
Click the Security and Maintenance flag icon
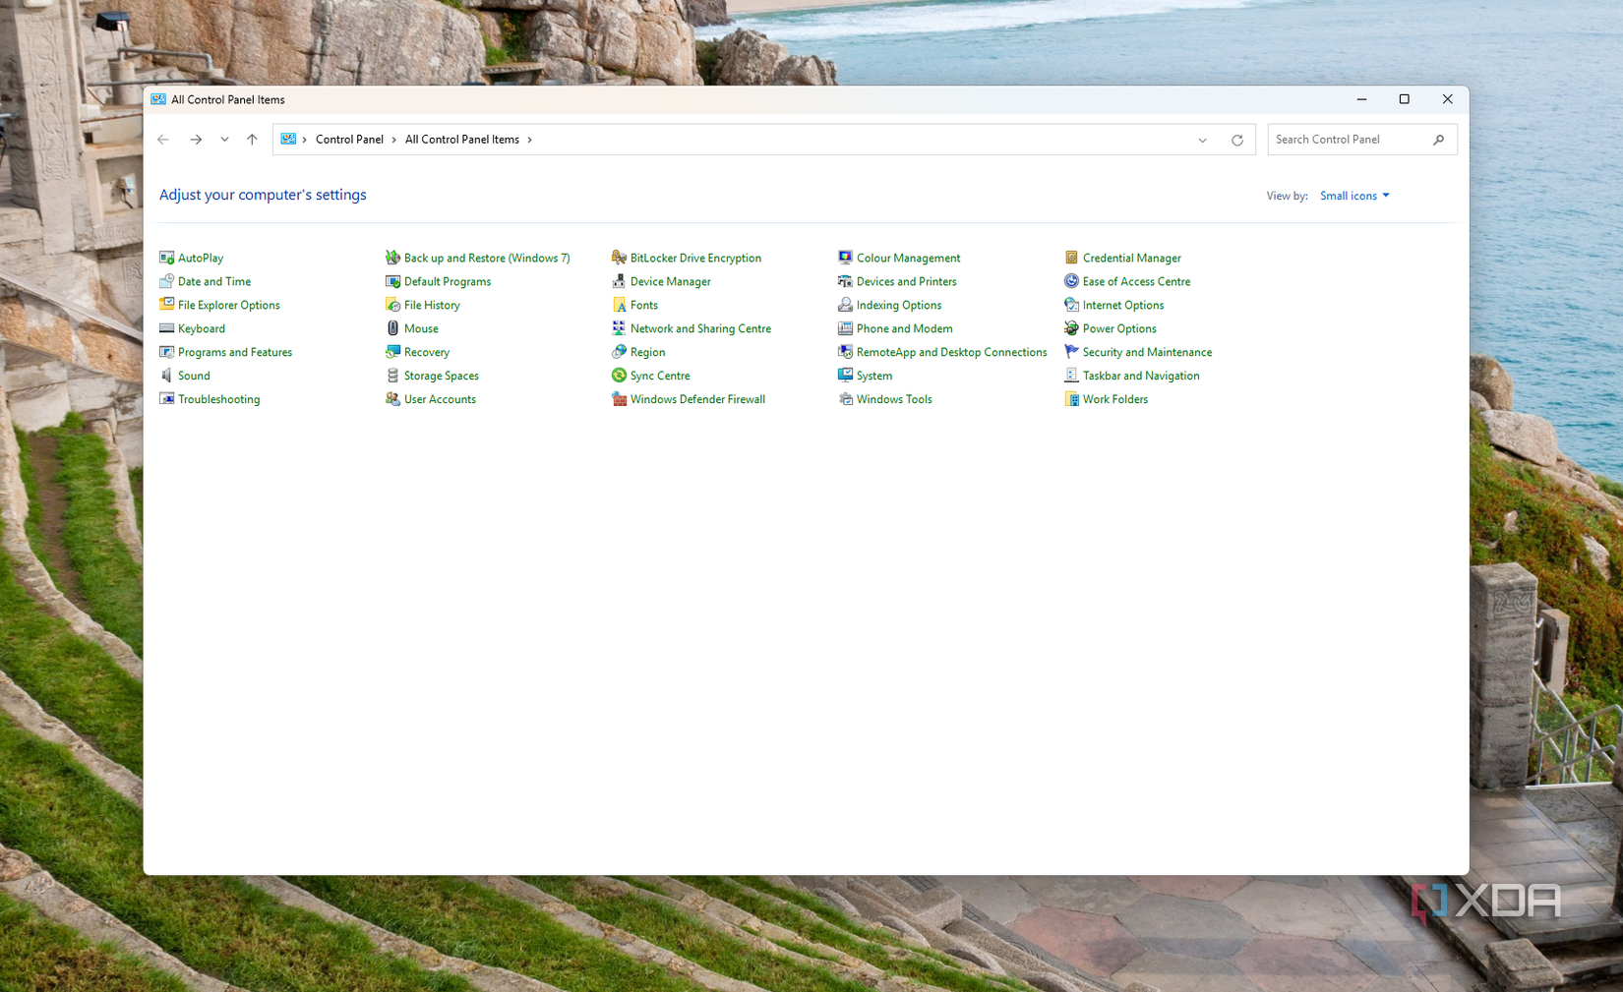click(x=1071, y=352)
